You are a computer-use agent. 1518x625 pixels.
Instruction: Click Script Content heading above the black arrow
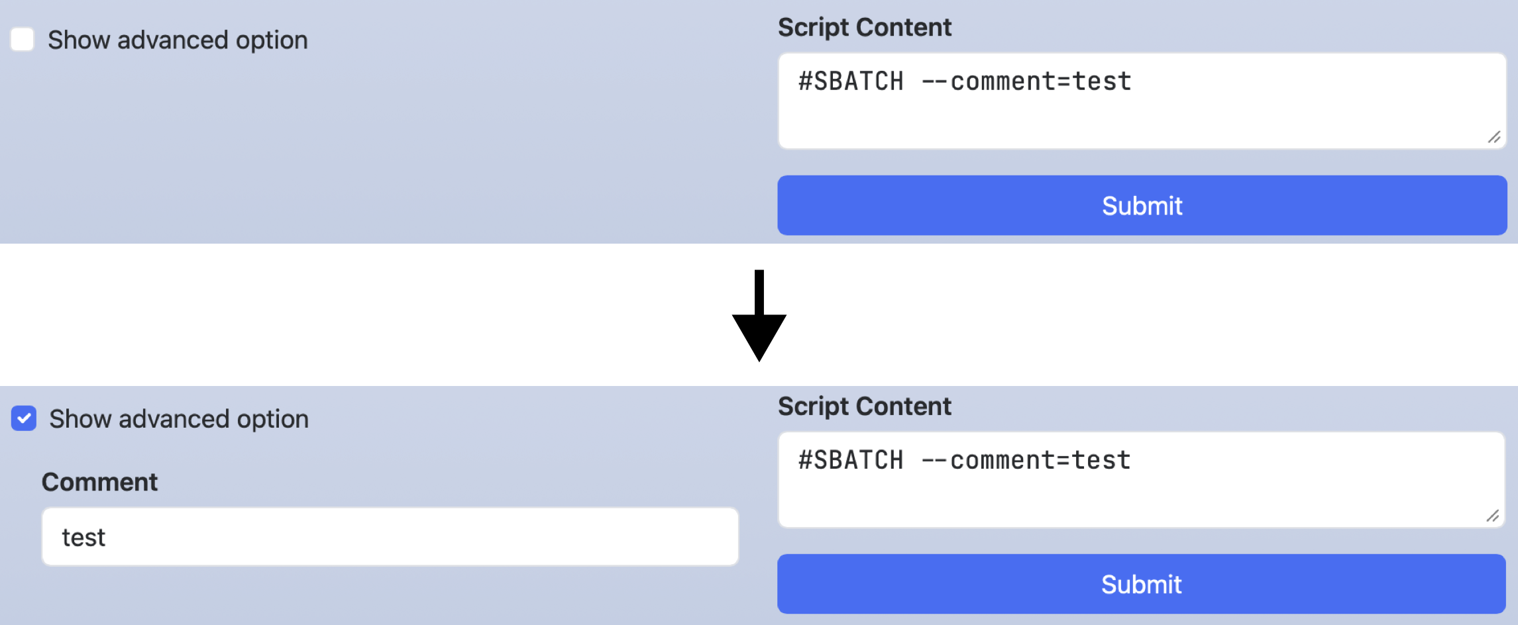(865, 27)
